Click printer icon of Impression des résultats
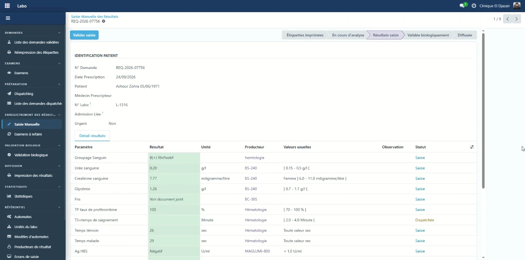Viewport: 525px width, 260px height. pyautogui.click(x=9, y=175)
